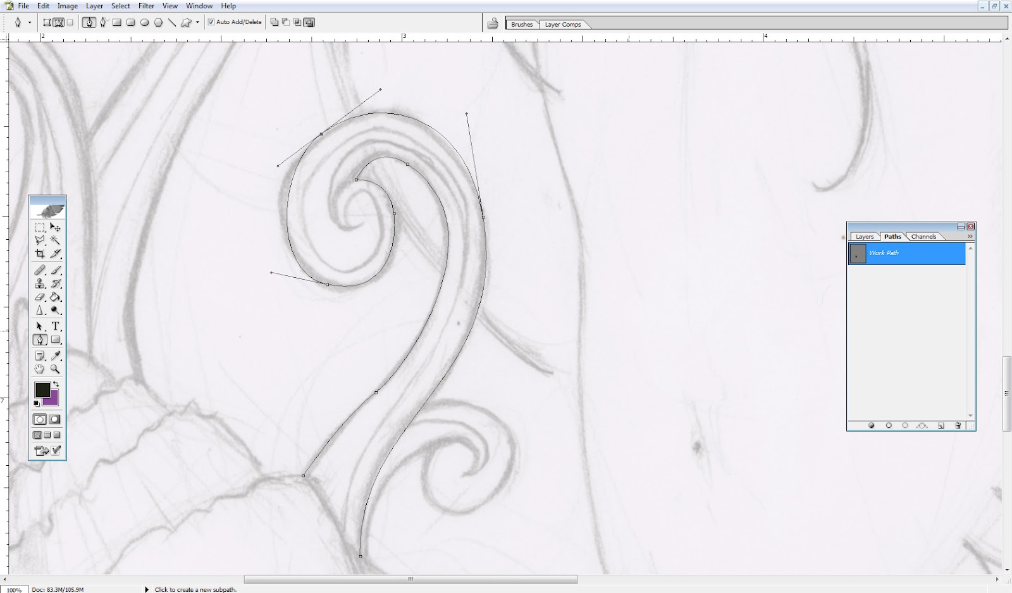Select the Horizontal Type tool
1012x593 pixels.
(x=56, y=326)
